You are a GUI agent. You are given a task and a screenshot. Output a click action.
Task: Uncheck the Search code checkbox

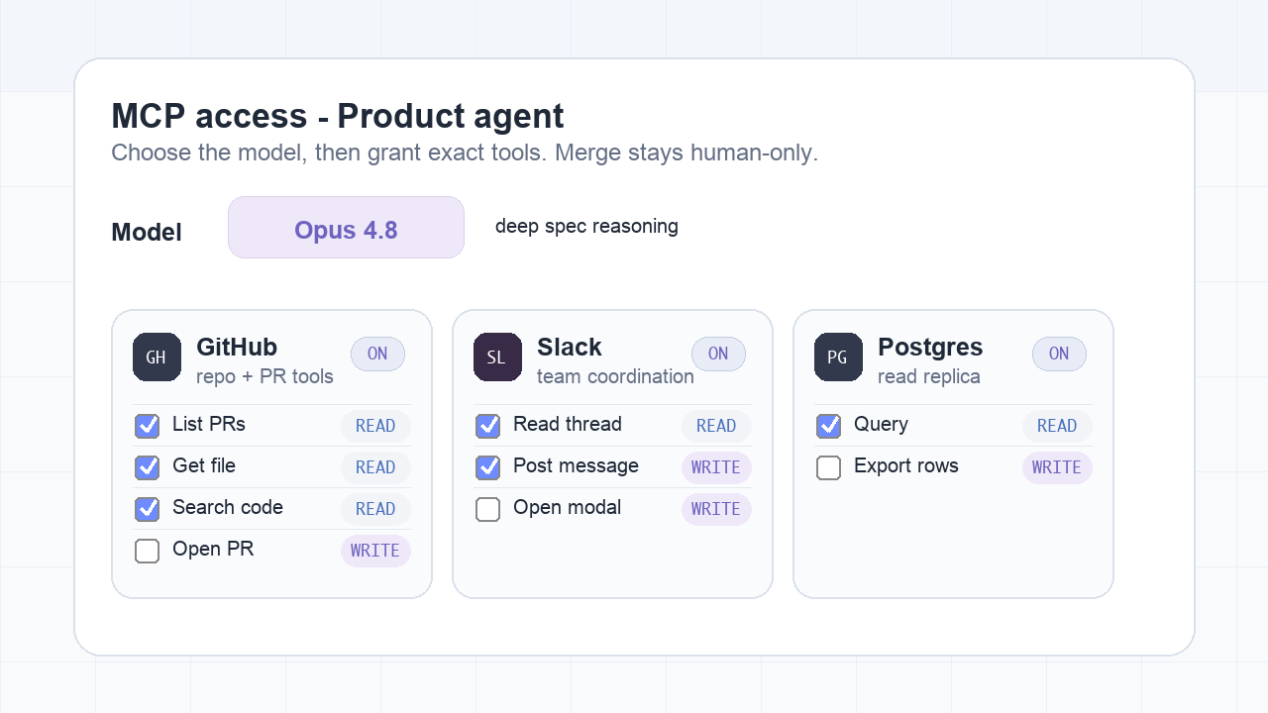pos(147,509)
